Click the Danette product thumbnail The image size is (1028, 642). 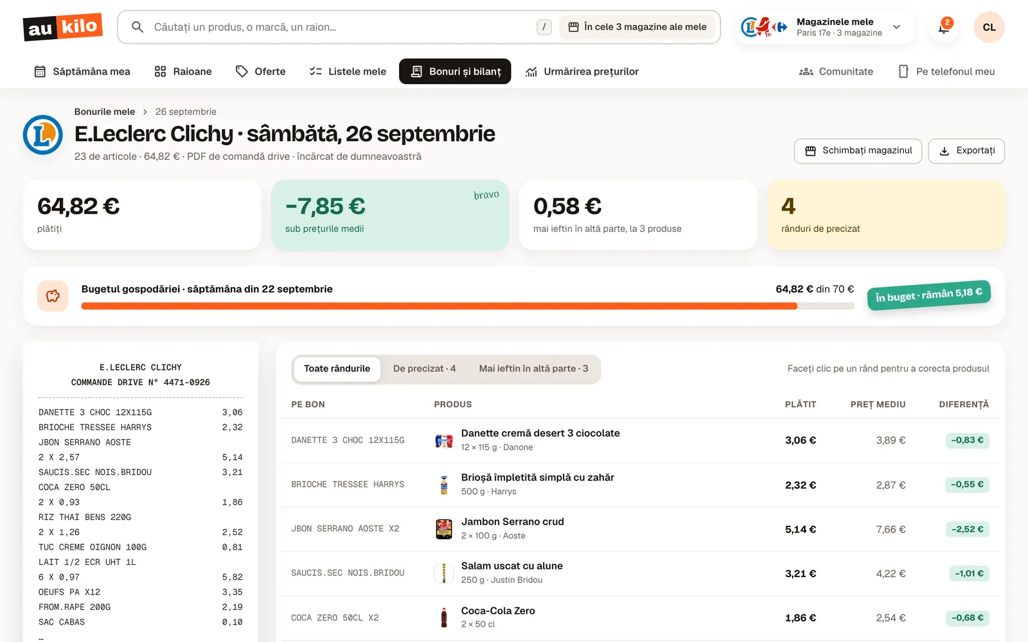(x=444, y=440)
